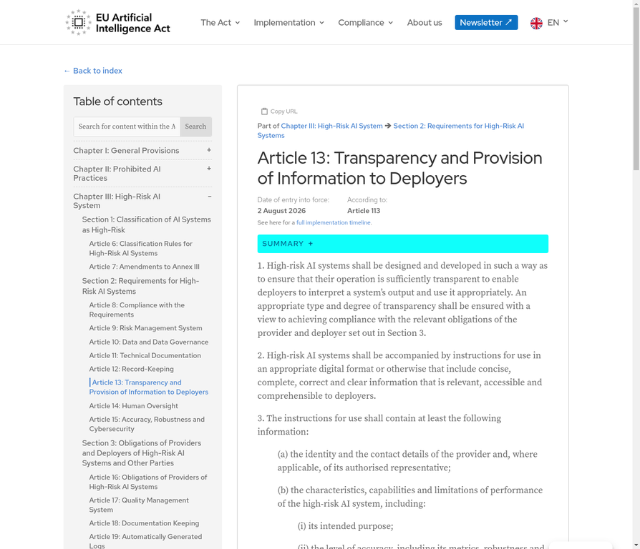Click the EU Artificial Intelligence Act logo
640x549 pixels.
118,23
